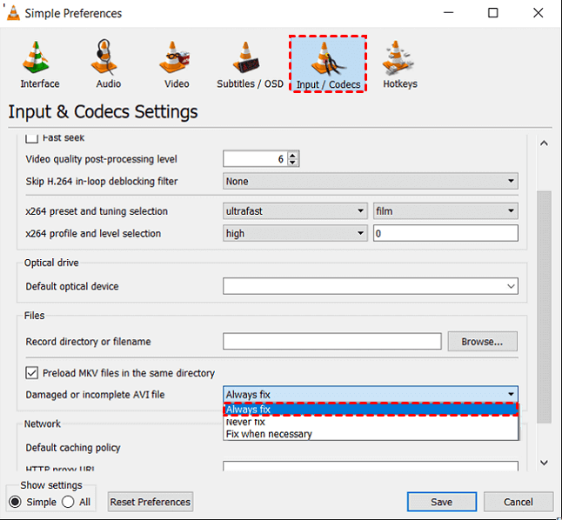Choose 'Fix when necessary' from list
562x520 pixels.
[269, 434]
